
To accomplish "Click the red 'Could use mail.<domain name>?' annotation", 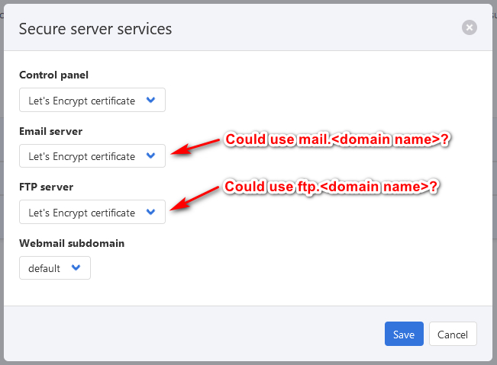I will point(335,139).
